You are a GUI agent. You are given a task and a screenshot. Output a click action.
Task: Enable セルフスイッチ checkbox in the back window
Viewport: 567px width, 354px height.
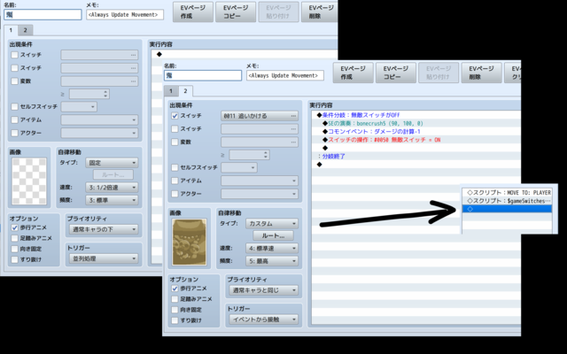(x=14, y=106)
